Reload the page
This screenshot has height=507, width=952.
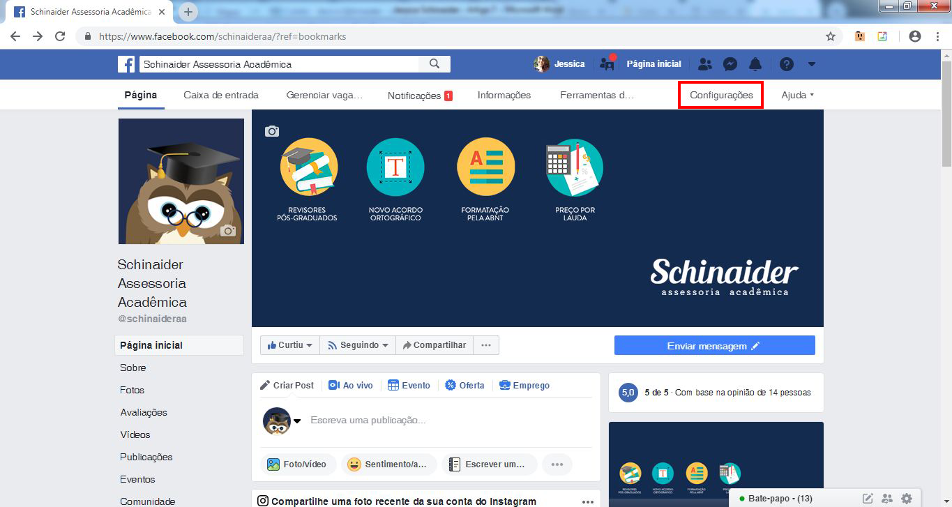(x=60, y=36)
